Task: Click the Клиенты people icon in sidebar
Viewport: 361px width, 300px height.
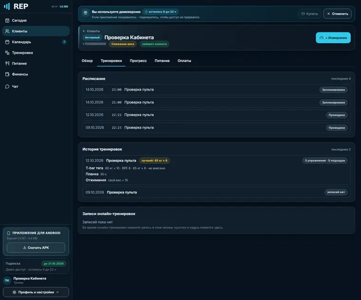Action: click(8, 31)
